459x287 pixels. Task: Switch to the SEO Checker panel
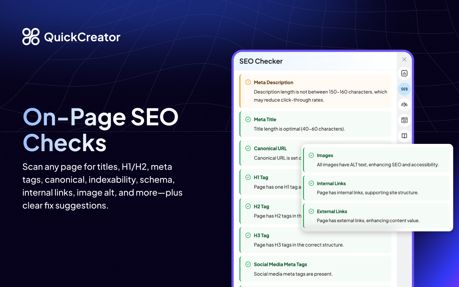pos(261,61)
